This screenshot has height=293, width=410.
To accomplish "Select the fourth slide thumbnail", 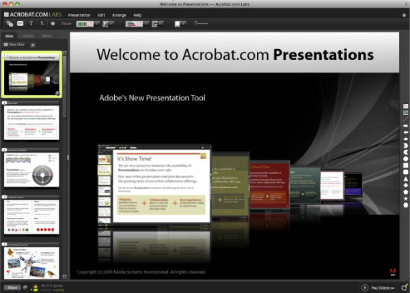I will click(31, 217).
